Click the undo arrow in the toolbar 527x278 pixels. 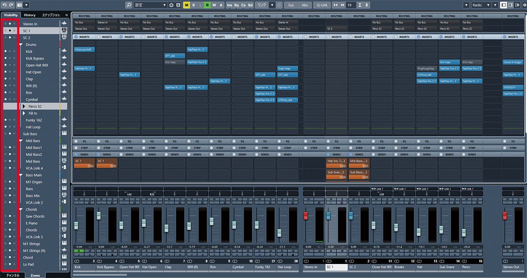pos(4,5)
